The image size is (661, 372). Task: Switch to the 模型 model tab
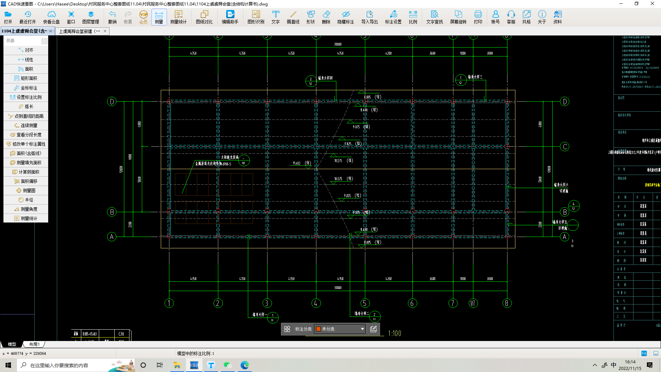tap(12, 344)
